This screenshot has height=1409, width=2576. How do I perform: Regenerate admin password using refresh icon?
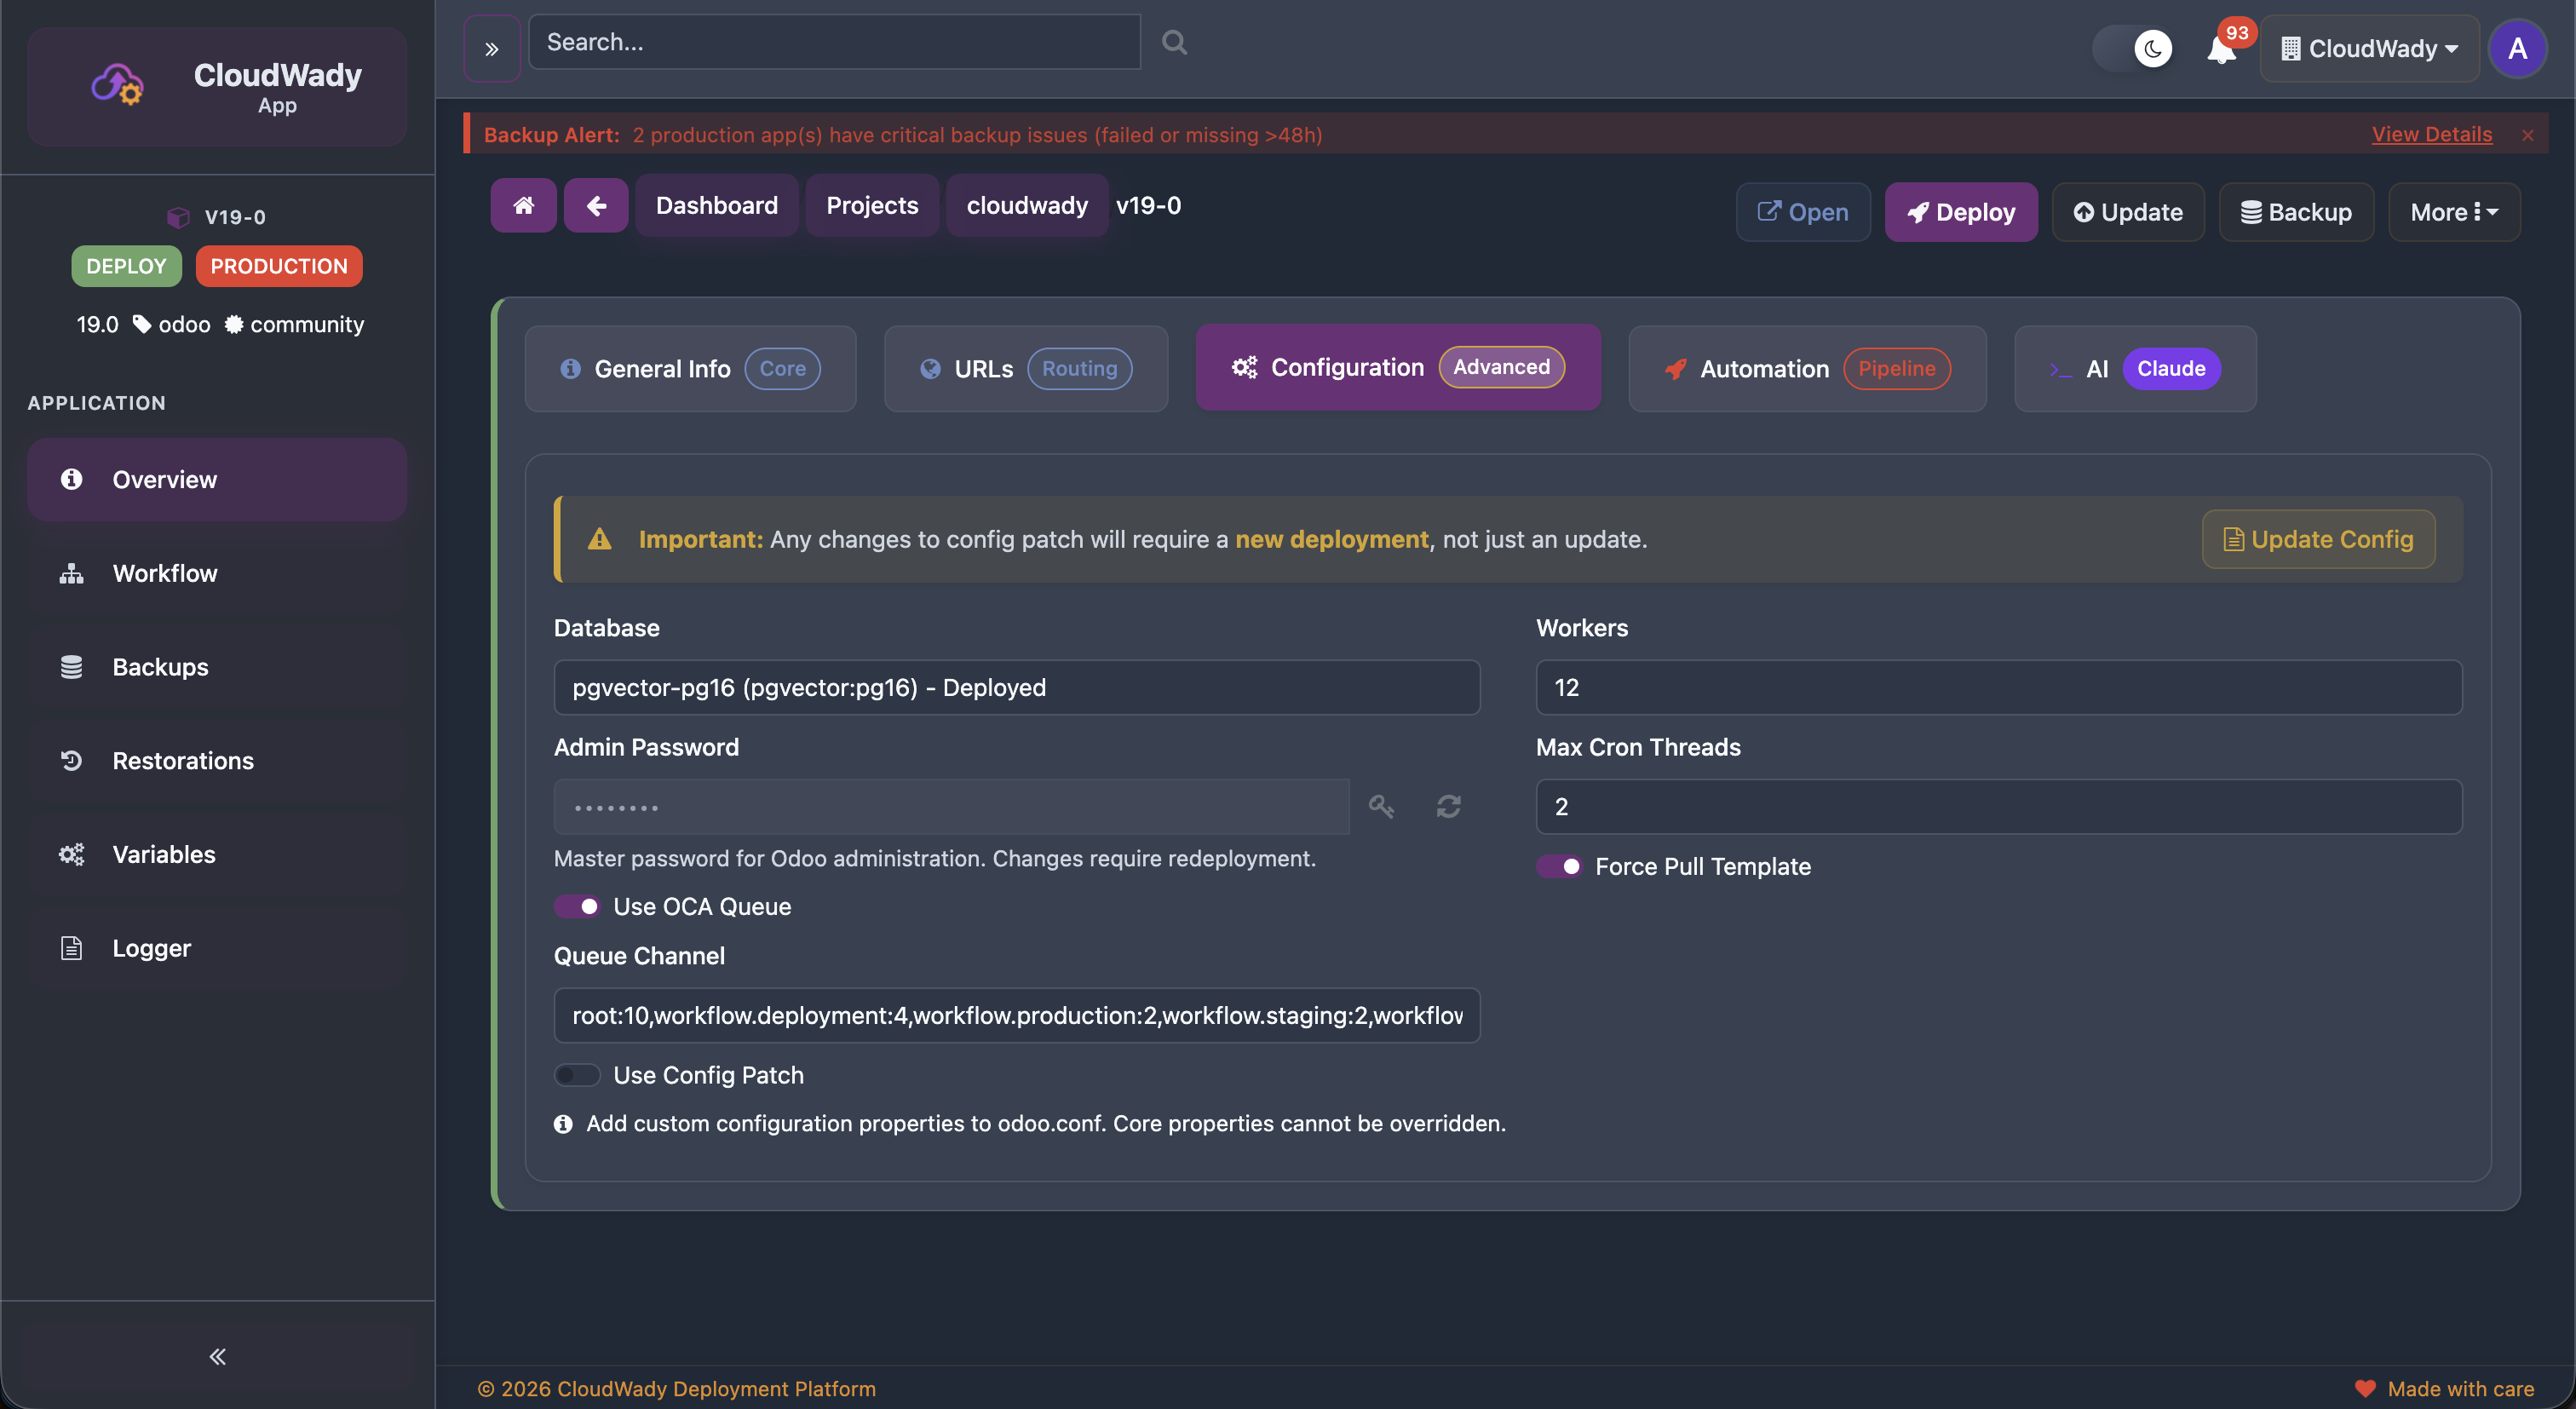[1448, 806]
